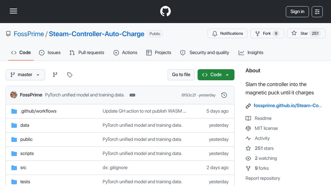The height and width of the screenshot is (186, 331).
Task: Open FossPrime owner profile link
Action: click(29, 34)
